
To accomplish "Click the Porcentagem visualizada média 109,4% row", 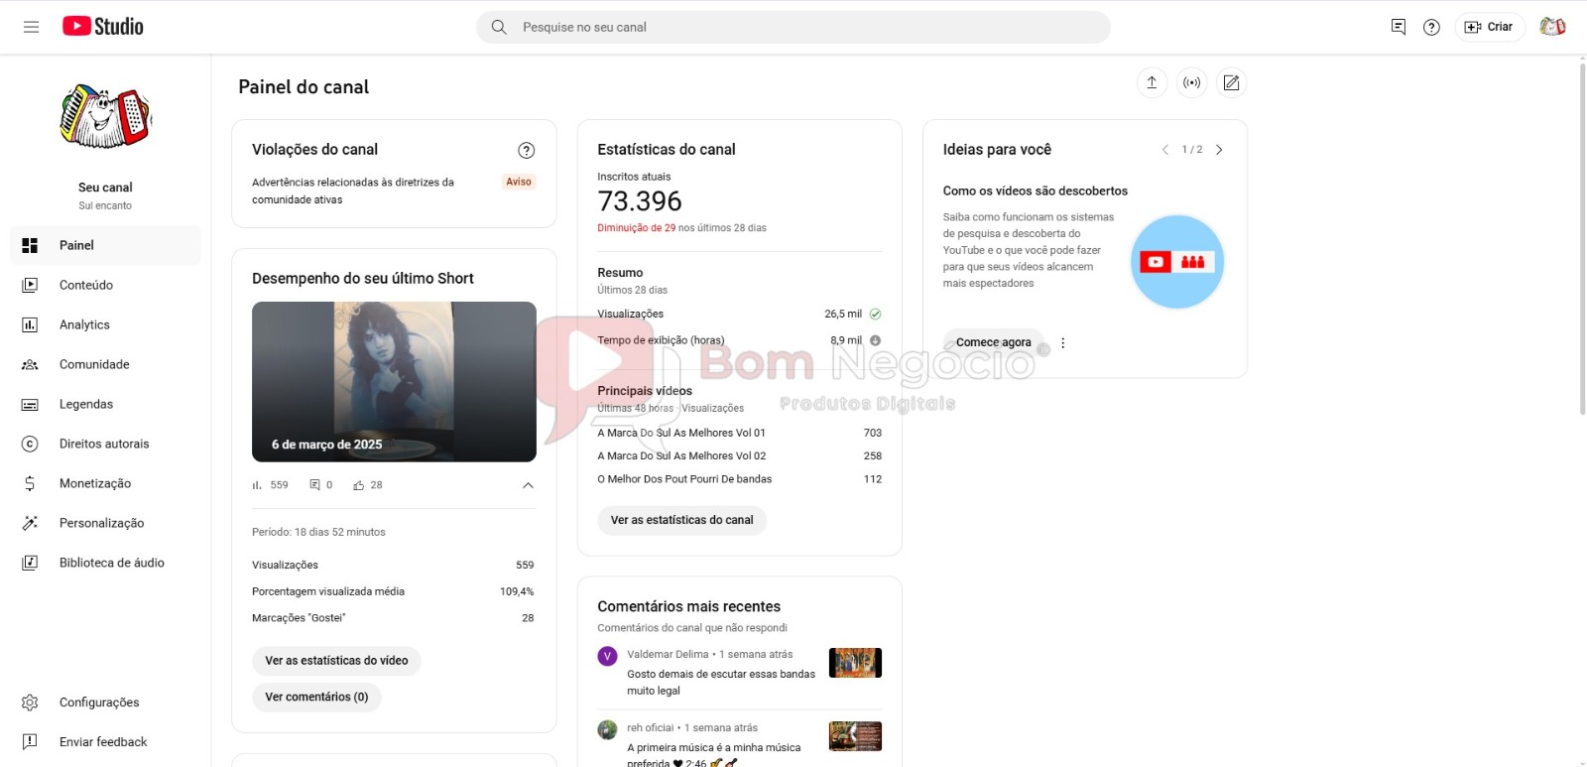I will (393, 591).
